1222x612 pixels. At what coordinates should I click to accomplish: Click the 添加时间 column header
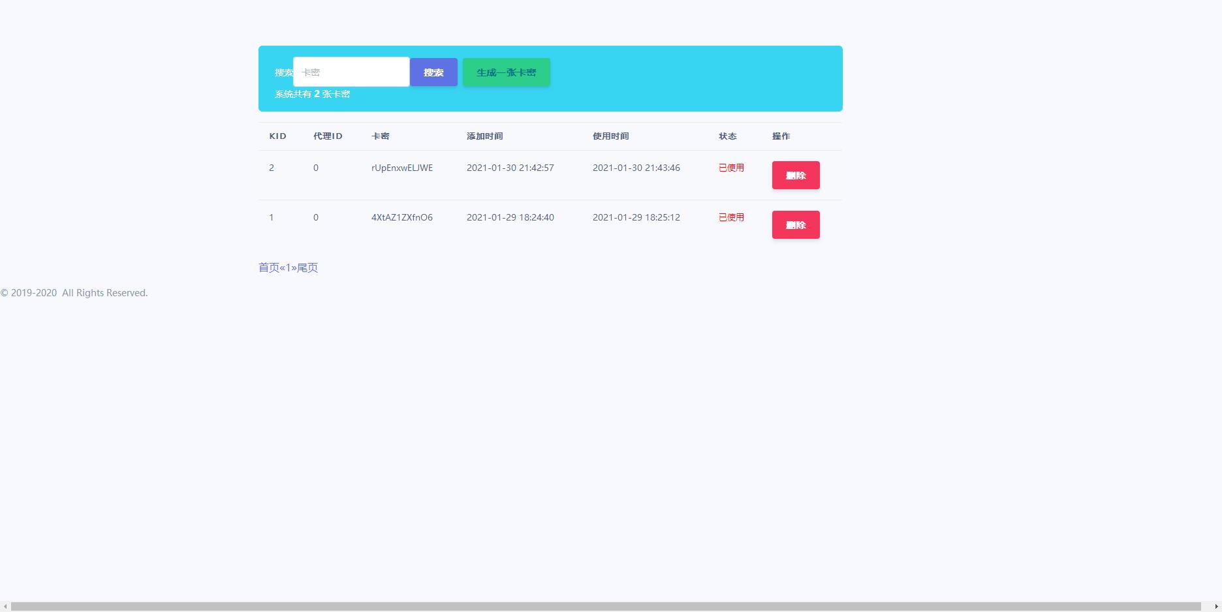tap(484, 136)
